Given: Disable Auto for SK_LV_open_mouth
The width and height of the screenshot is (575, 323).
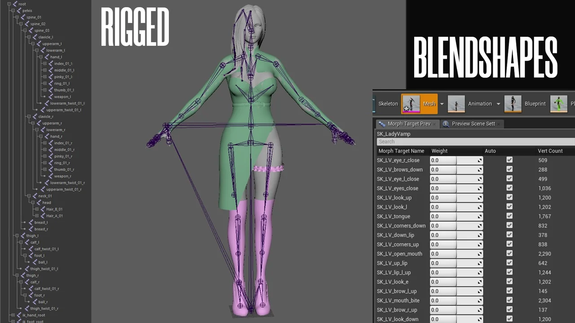Looking at the screenshot, I should (509, 253).
